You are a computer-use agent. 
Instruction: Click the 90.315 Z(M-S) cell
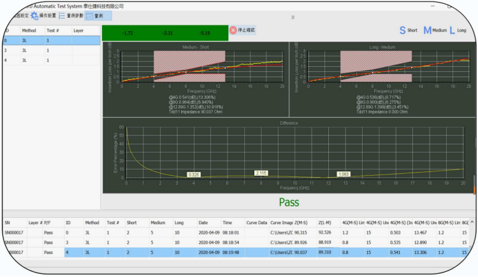tap(301, 233)
